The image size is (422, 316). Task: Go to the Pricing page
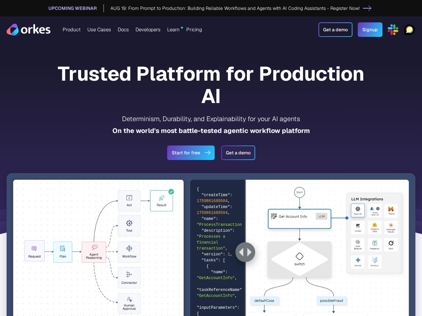tap(194, 30)
